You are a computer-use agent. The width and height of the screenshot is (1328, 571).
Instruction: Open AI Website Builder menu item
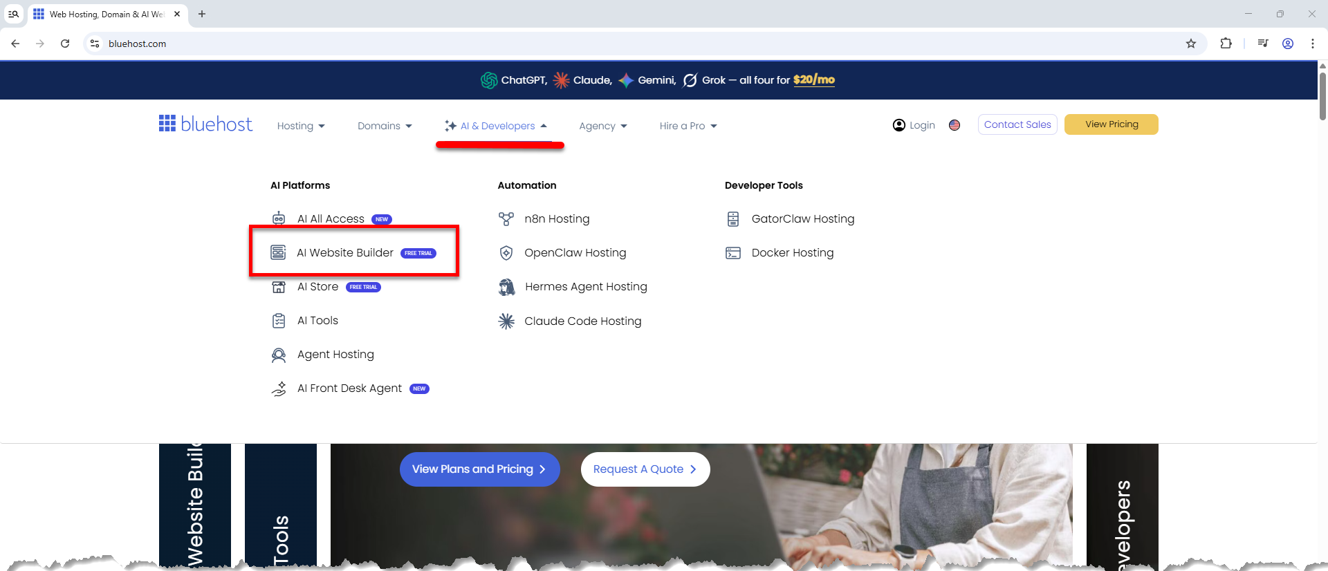tap(353, 252)
